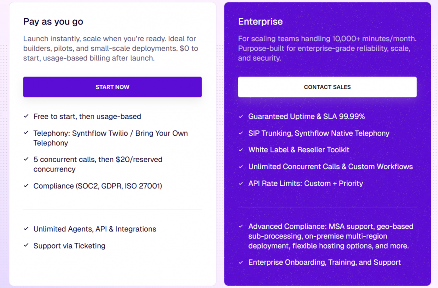438x288 pixels.
Task: Click the checkmark beside "API Rate Limits: Custom + Priority"
Action: [x=241, y=183]
